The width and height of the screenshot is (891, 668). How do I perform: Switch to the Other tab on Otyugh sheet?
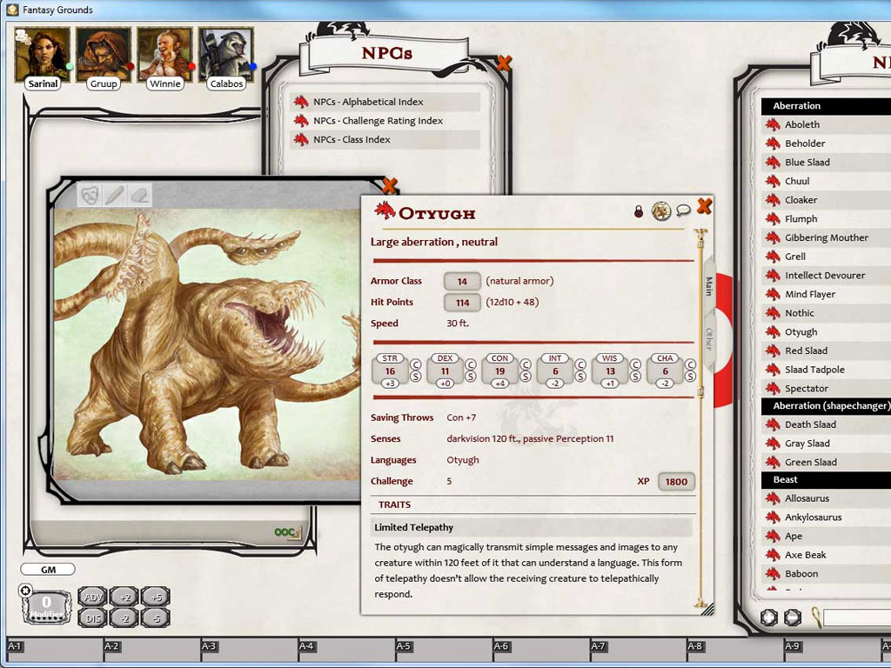coord(709,339)
